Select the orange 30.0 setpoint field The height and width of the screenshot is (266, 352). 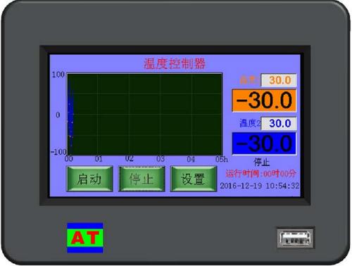pos(279,80)
